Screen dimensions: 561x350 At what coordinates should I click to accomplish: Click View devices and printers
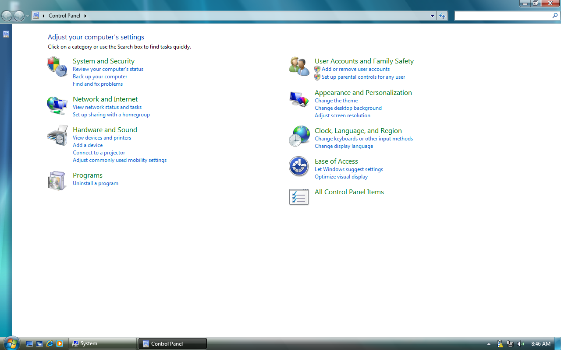click(x=102, y=138)
